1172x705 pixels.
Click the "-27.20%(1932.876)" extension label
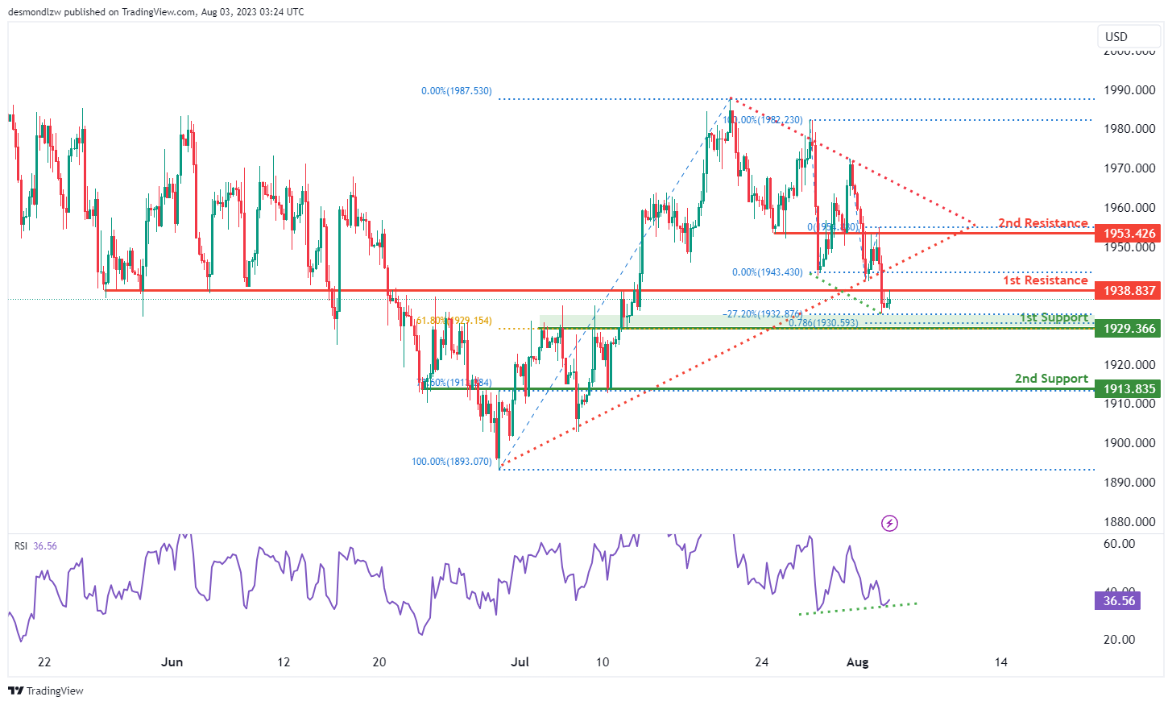762,314
